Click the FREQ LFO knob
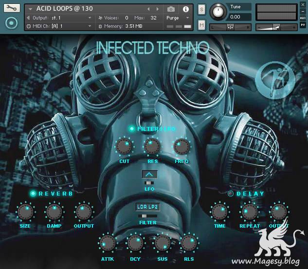The image size is (308, 269). pyautogui.click(x=181, y=146)
